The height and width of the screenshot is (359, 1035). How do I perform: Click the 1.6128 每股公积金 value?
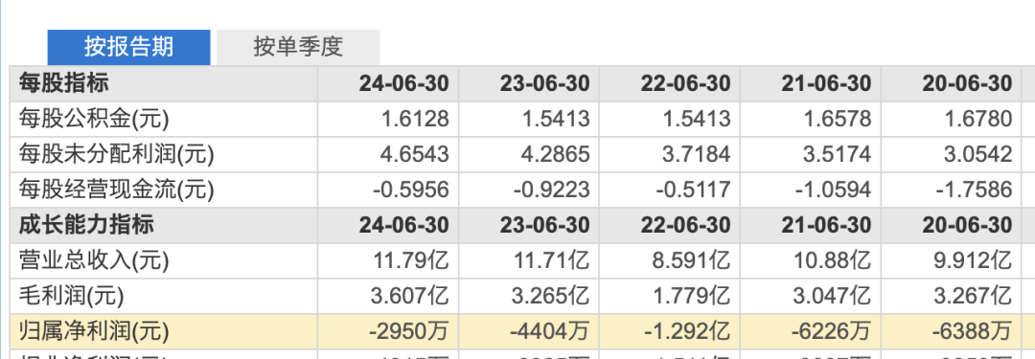[x=415, y=119]
